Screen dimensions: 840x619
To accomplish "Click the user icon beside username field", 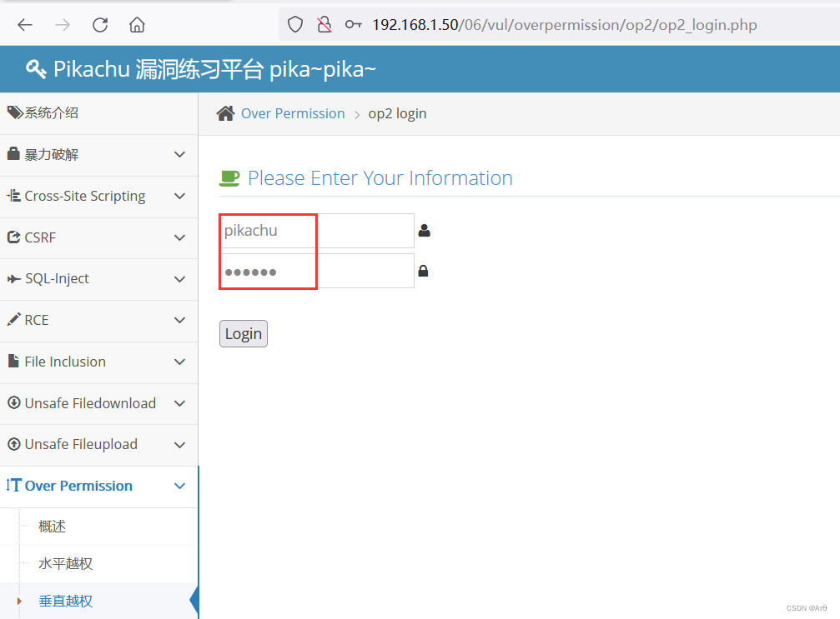I will point(425,231).
